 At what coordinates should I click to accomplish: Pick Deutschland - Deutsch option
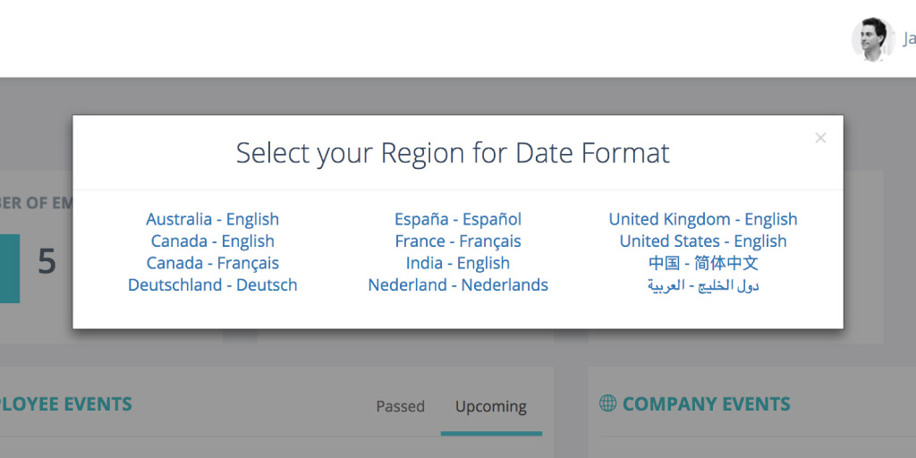tap(213, 285)
